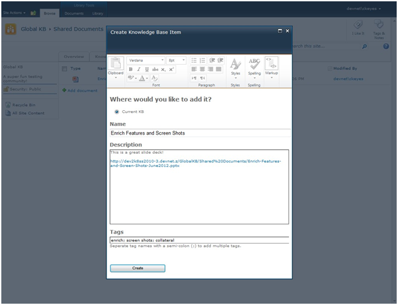398x305 pixels.
Task: Insert a bulleted list
Action: (194, 60)
